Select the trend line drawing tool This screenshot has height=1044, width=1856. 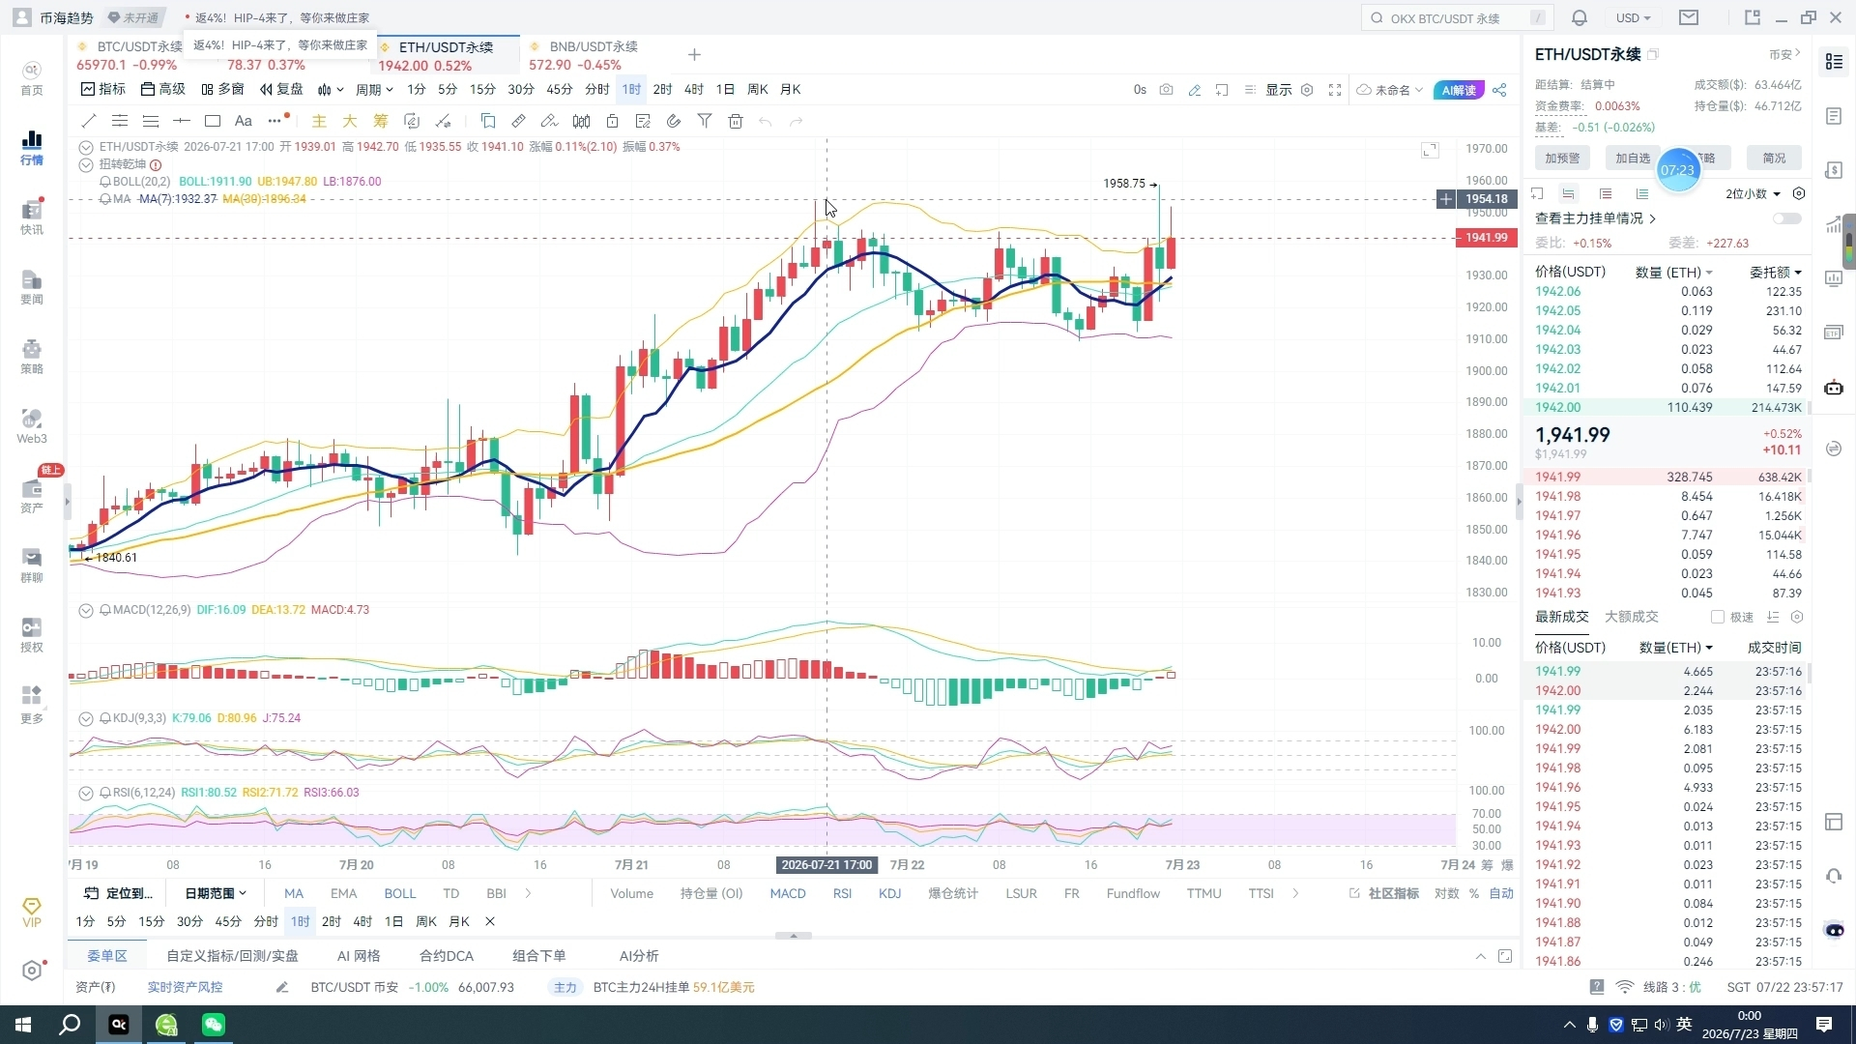(89, 121)
